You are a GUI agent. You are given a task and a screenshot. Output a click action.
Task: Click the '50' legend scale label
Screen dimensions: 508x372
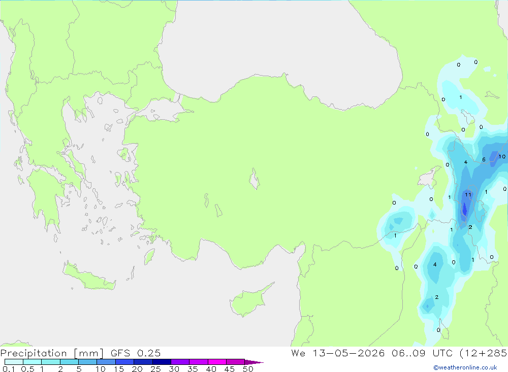pyautogui.click(x=248, y=369)
